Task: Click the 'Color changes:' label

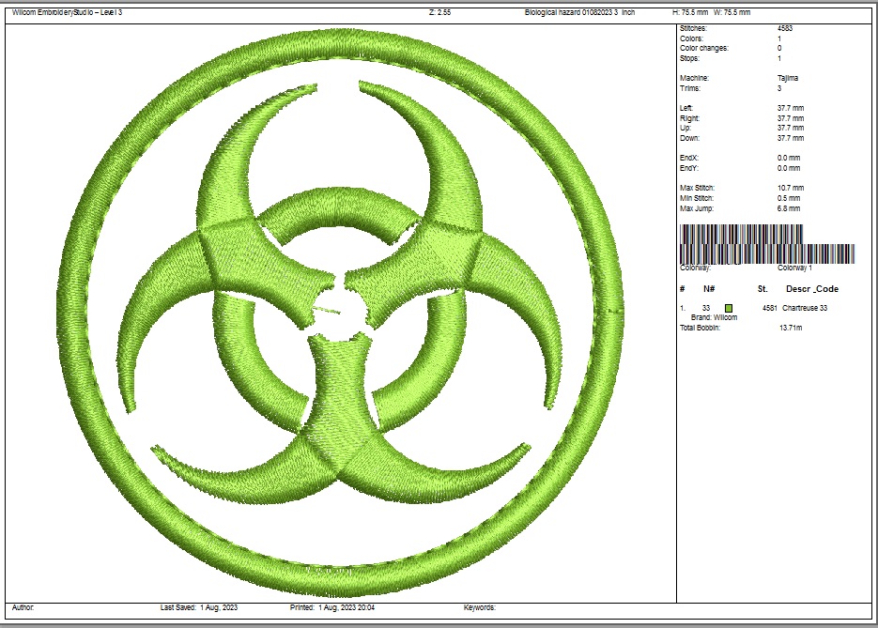Action: 704,48
